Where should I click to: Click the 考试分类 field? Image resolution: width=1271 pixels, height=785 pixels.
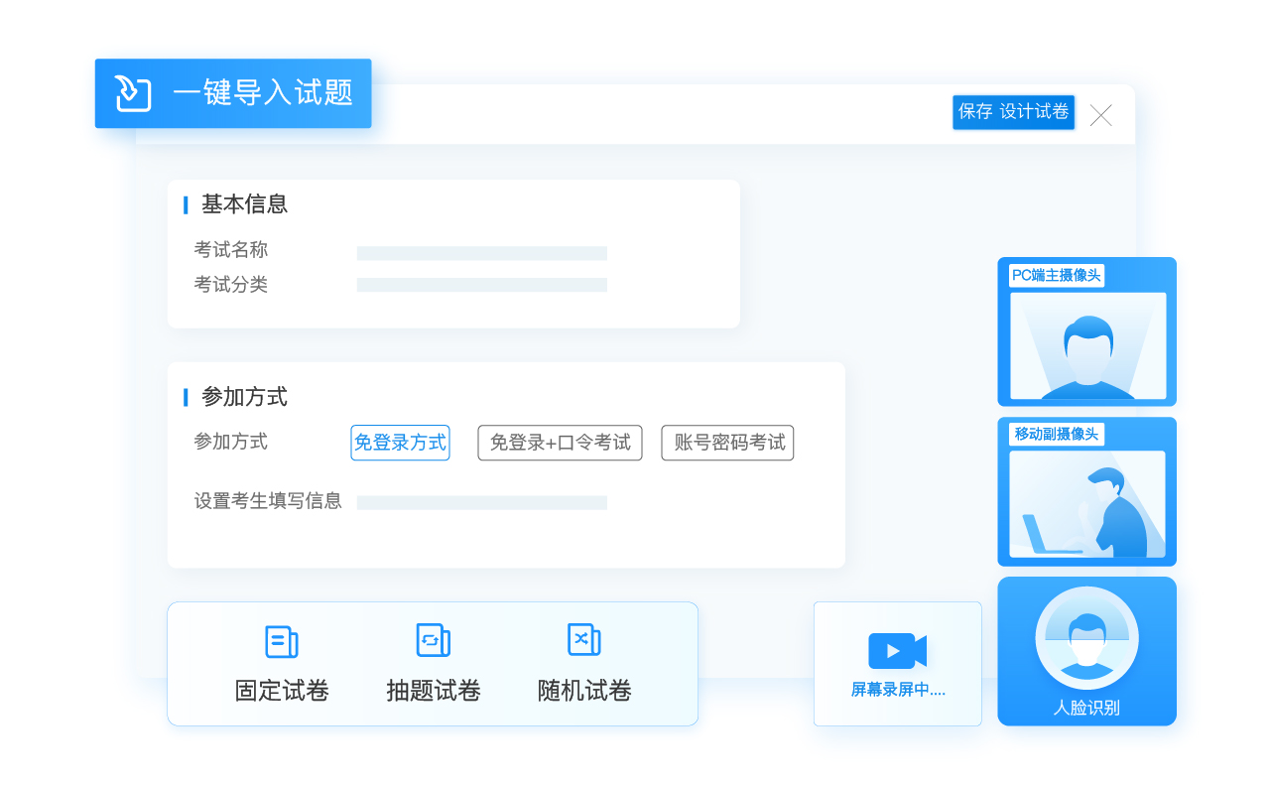tap(481, 285)
